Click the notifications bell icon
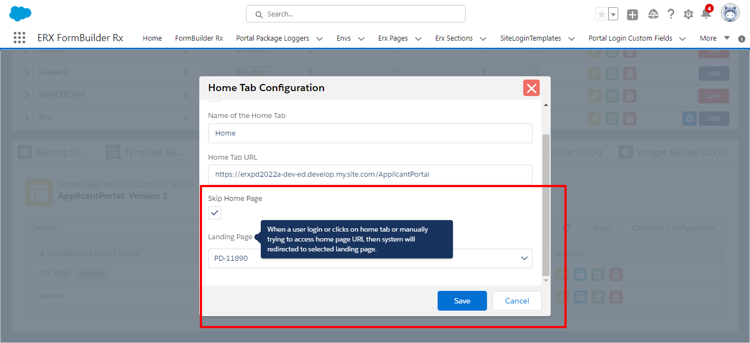Image resolution: width=750 pixels, height=343 pixels. [x=706, y=14]
